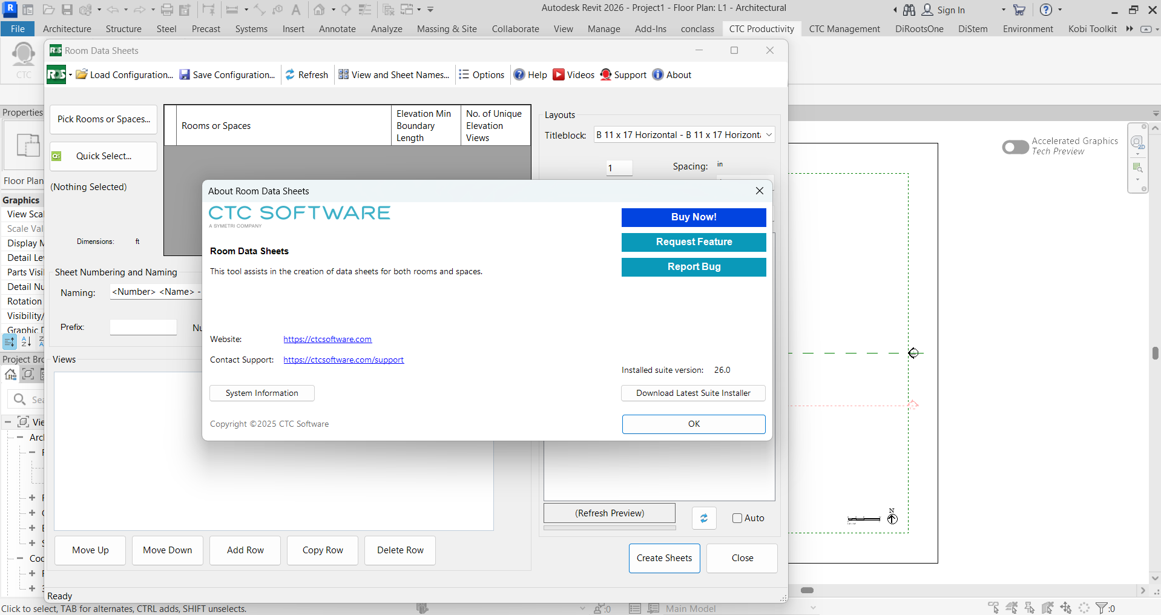
Task: Open the Customize Quick Access Toolbar dropdown
Action: point(430,10)
